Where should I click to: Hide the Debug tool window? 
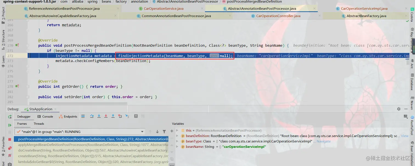pyautogui.click(x=406, y=109)
